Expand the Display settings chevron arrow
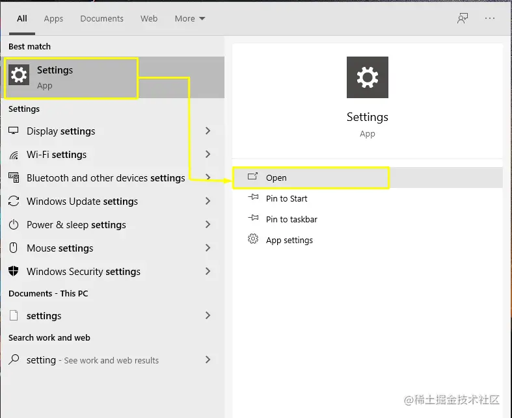 tap(208, 131)
